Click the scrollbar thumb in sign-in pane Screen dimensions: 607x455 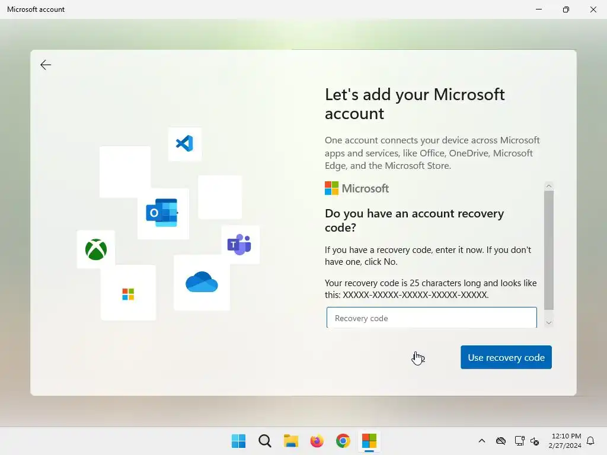(548, 251)
